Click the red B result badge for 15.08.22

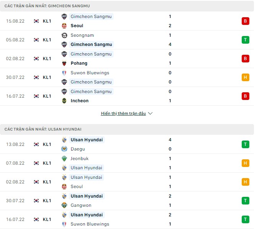(245, 21)
